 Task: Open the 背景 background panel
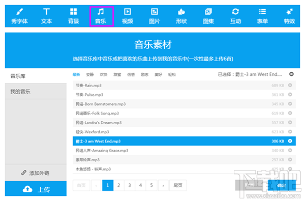tap(73, 16)
